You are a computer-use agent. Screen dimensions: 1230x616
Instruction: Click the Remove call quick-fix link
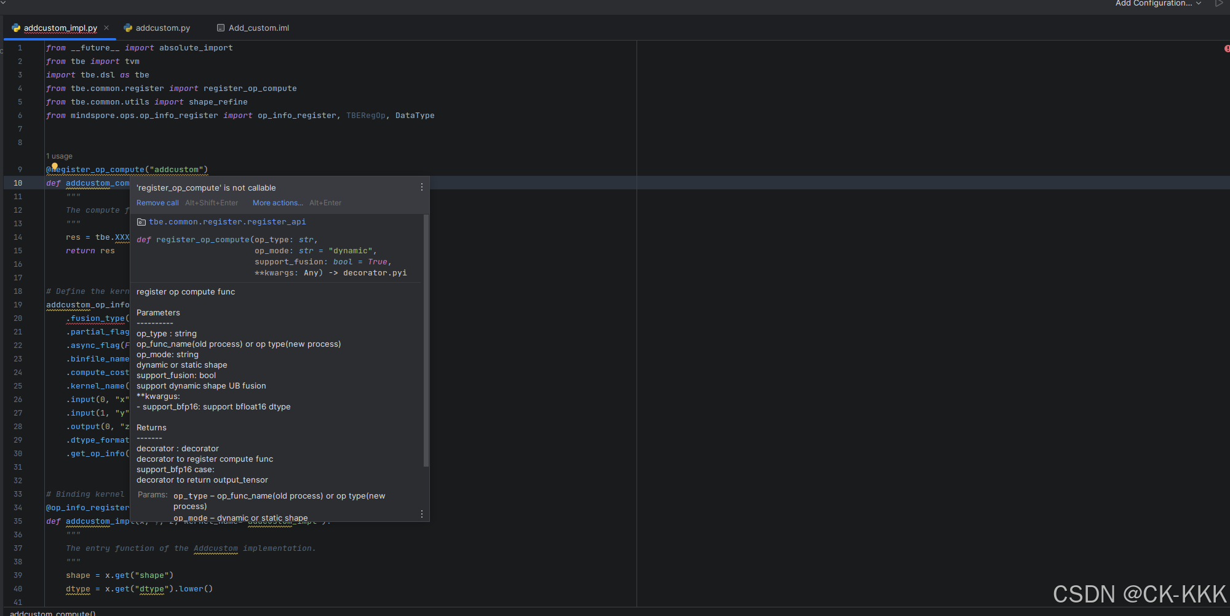[157, 203]
